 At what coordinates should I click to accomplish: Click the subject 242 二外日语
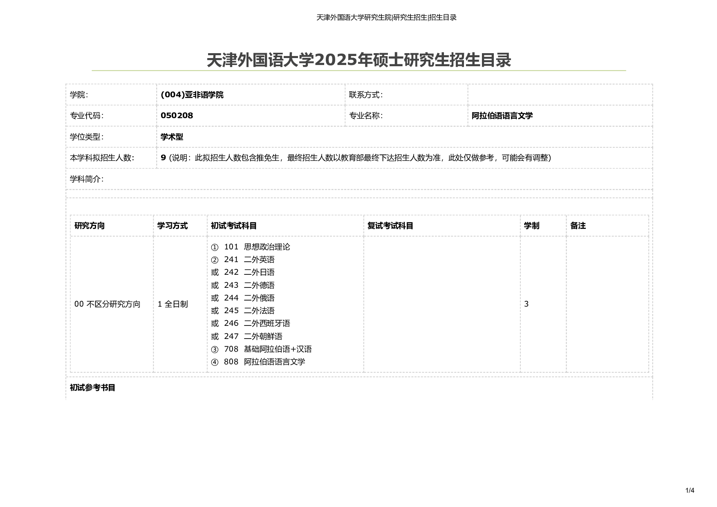(249, 272)
